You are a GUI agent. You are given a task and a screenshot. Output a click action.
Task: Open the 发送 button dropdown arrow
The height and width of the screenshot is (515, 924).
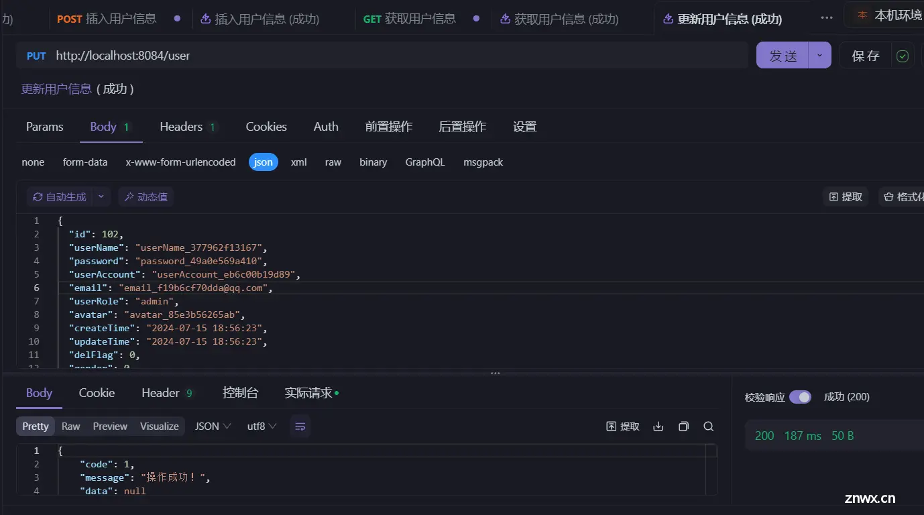(819, 56)
